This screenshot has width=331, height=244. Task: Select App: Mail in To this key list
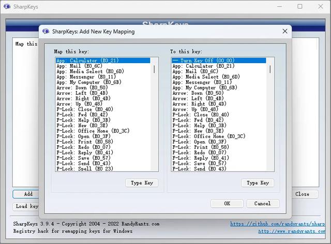click(x=219, y=71)
